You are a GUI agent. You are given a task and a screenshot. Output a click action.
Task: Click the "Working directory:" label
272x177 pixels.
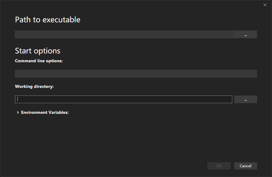point(34,87)
